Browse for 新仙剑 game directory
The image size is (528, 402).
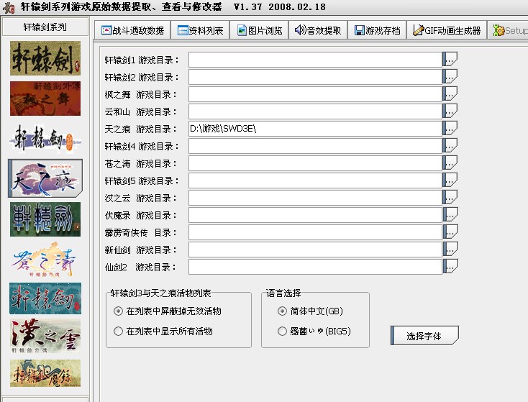point(450,250)
